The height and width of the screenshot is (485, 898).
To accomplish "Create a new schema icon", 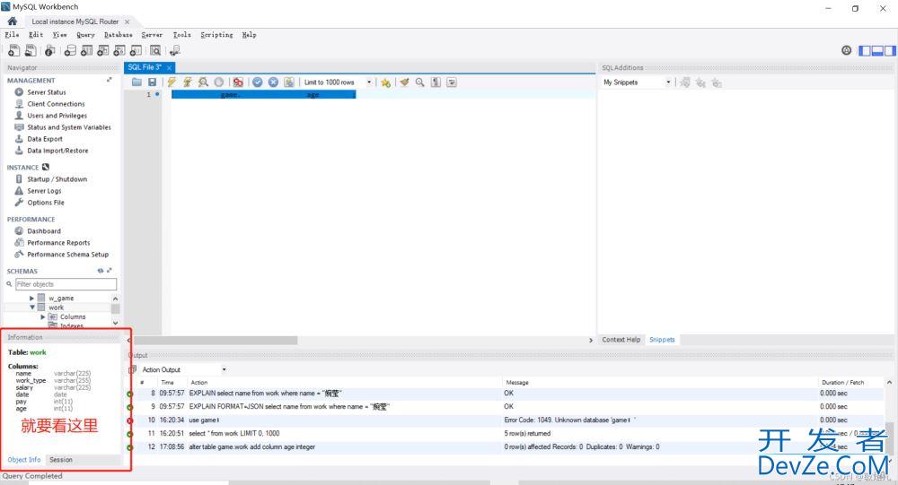I will 70,51.
